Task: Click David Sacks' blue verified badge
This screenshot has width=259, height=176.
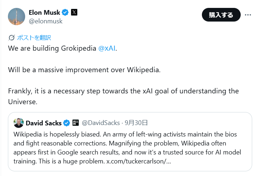Action: [67, 123]
